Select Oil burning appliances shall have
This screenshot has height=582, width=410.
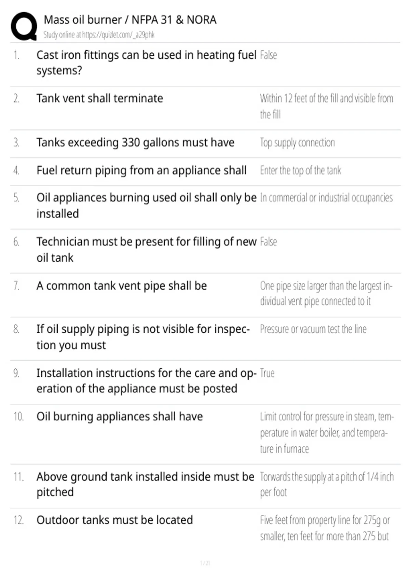120,417
